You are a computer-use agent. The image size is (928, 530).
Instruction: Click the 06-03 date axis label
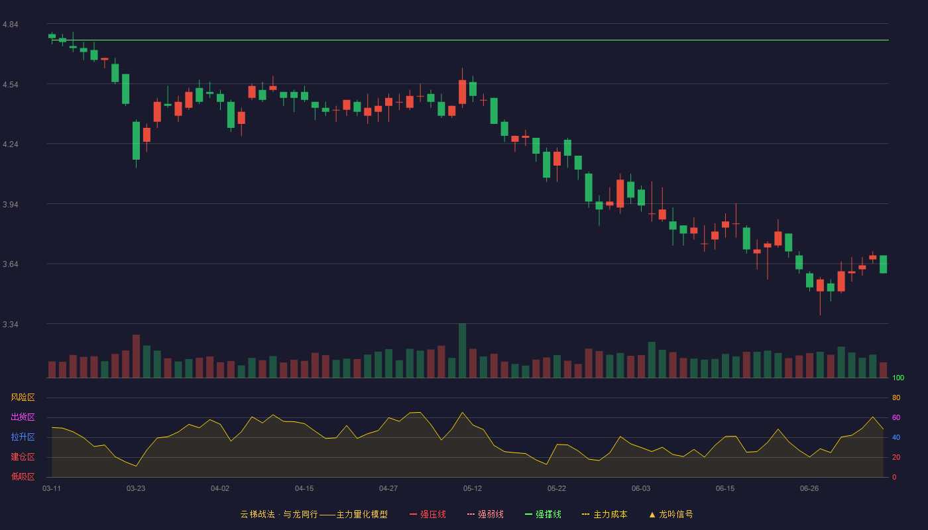tap(641, 488)
